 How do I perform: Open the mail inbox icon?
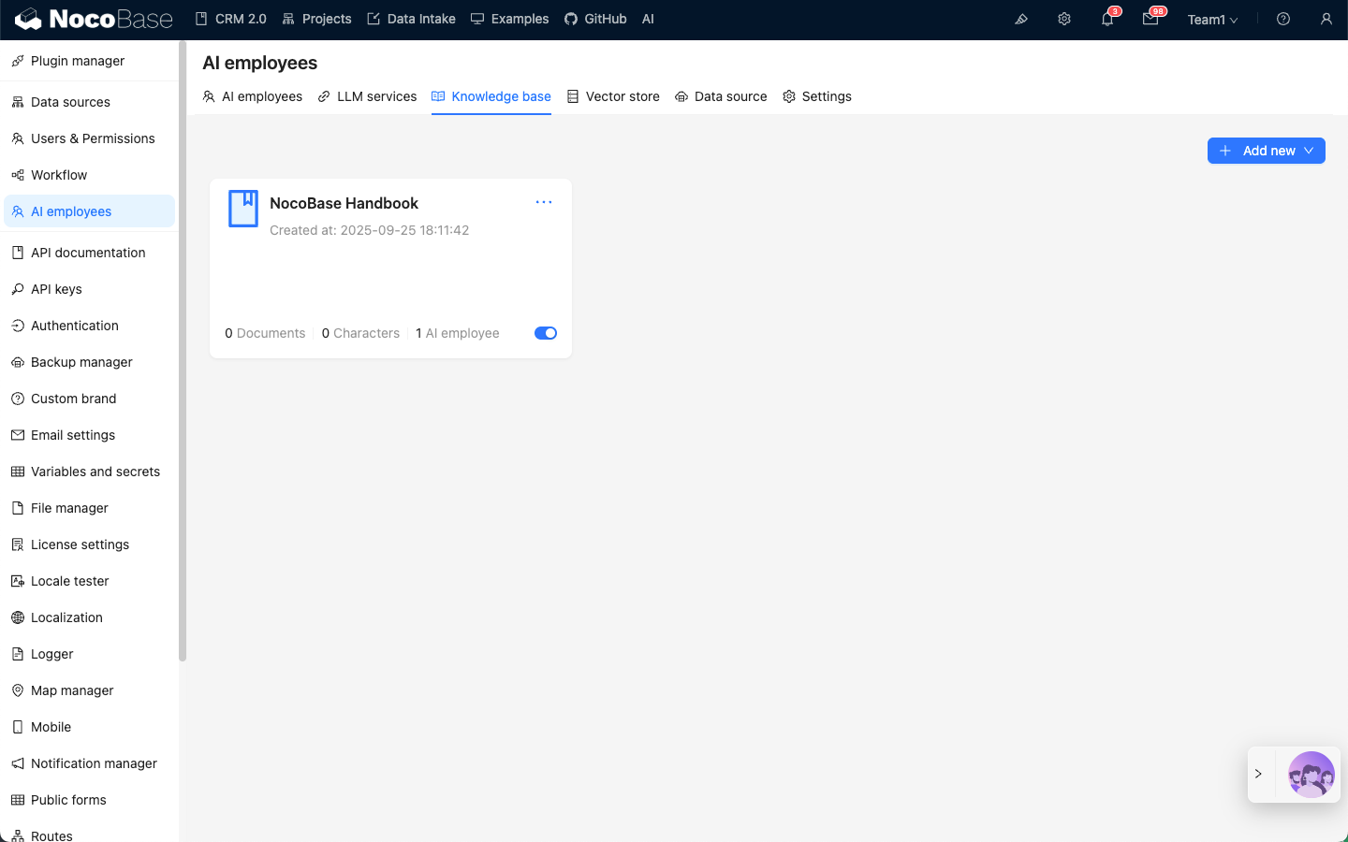(x=1150, y=19)
